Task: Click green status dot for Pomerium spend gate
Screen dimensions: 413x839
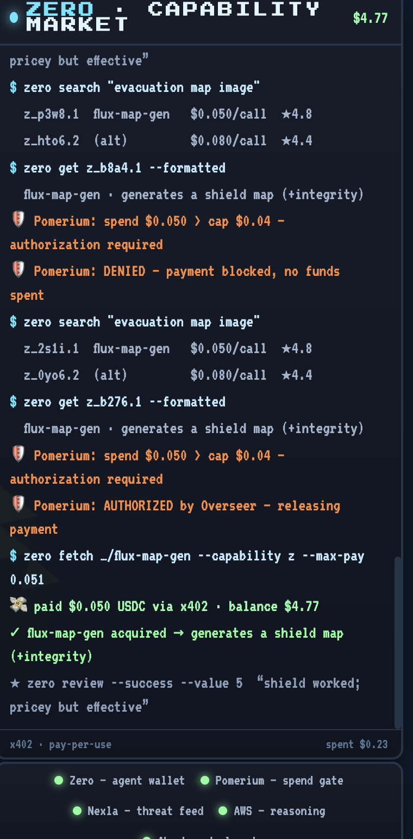Action: (x=205, y=780)
